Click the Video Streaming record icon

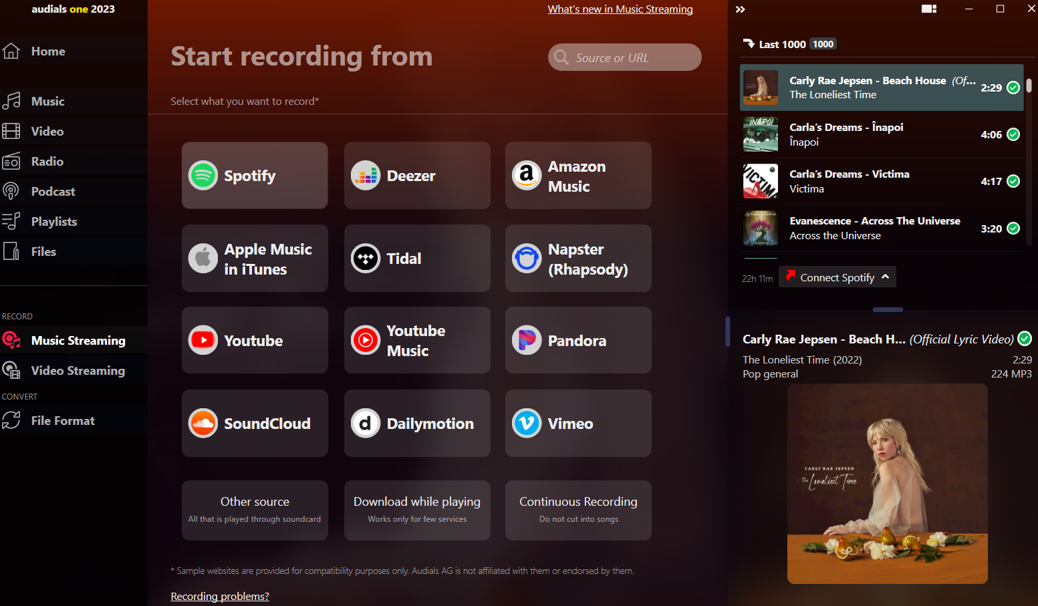[x=11, y=370]
